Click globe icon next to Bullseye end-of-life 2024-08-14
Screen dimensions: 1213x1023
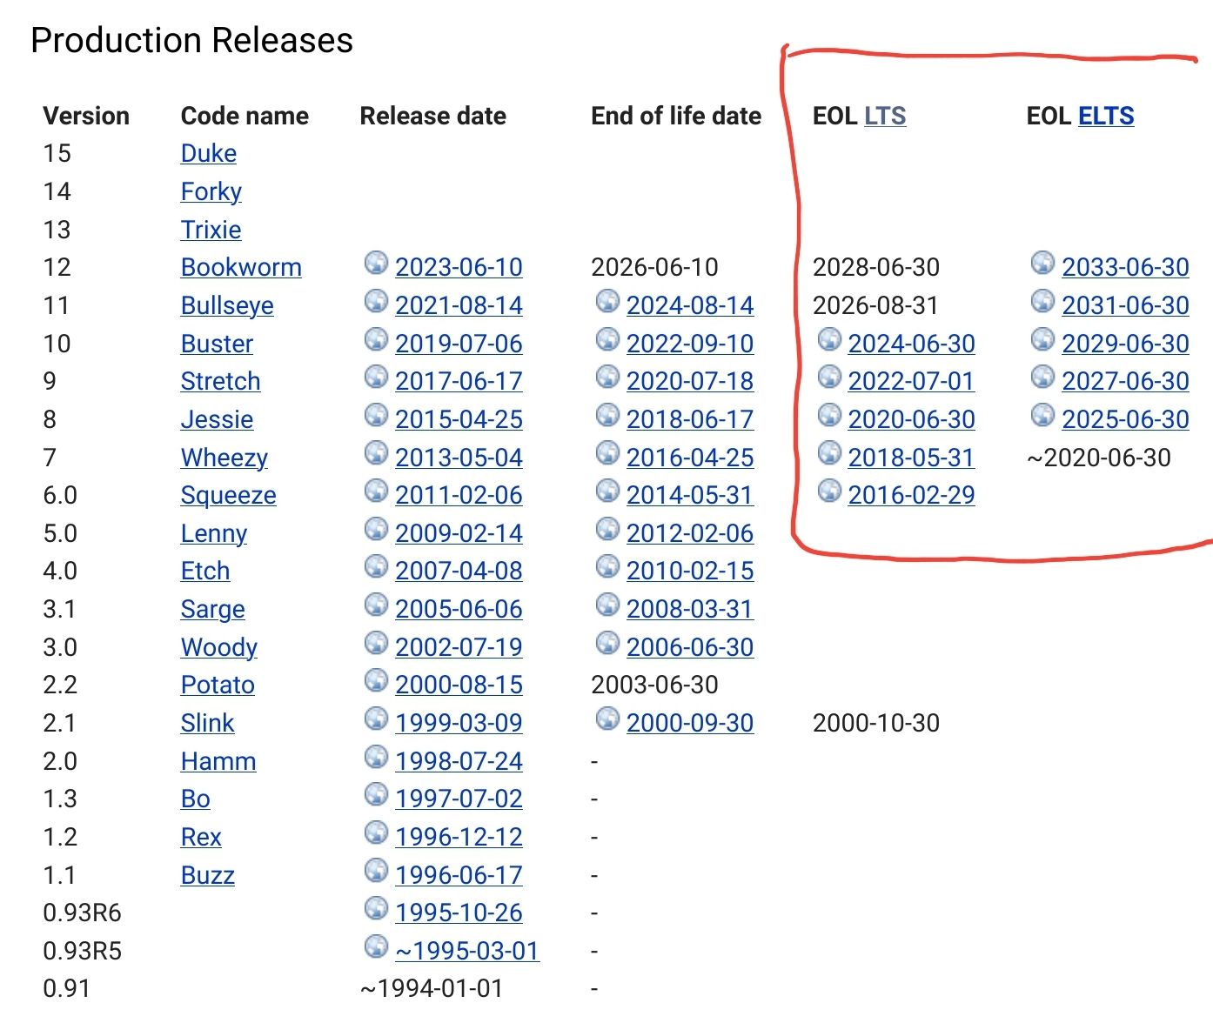coord(607,301)
